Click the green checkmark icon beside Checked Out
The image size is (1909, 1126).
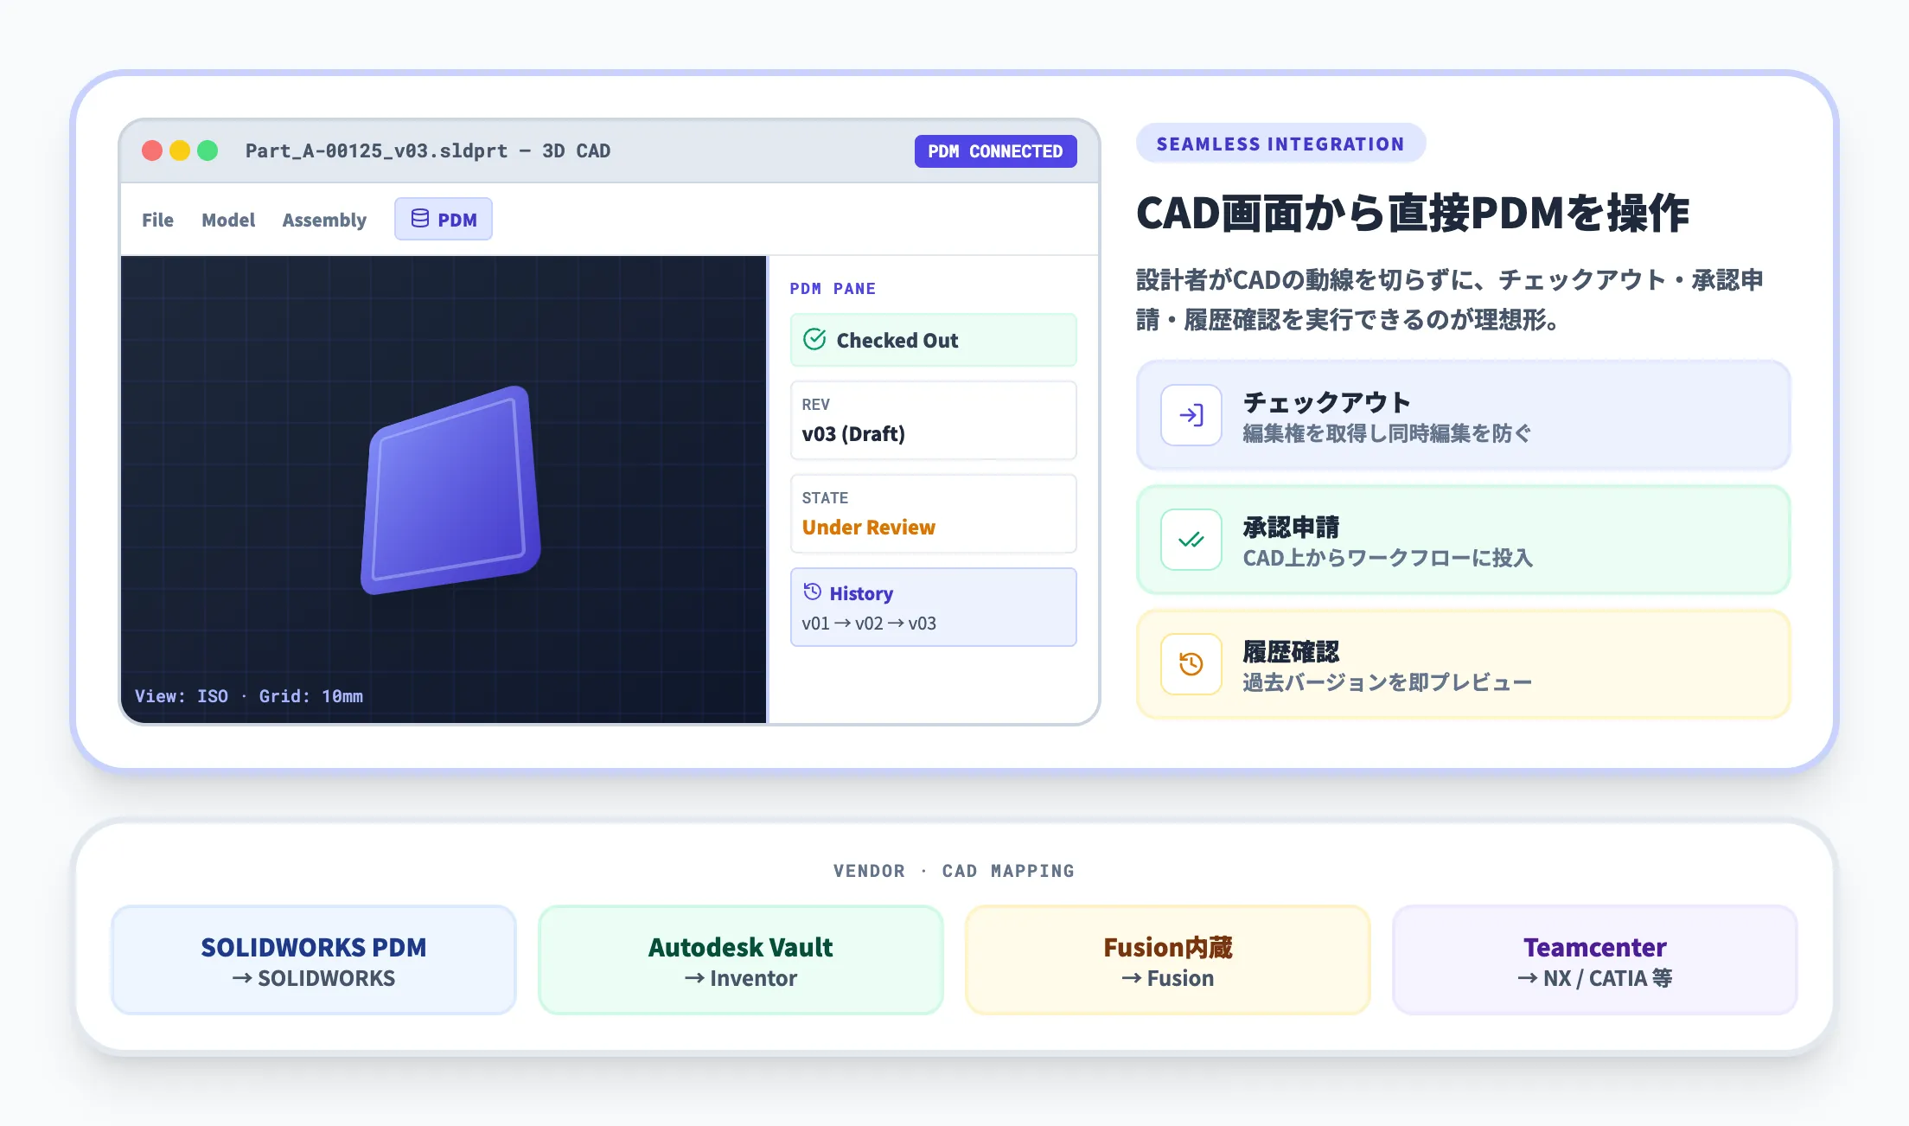[x=814, y=340]
